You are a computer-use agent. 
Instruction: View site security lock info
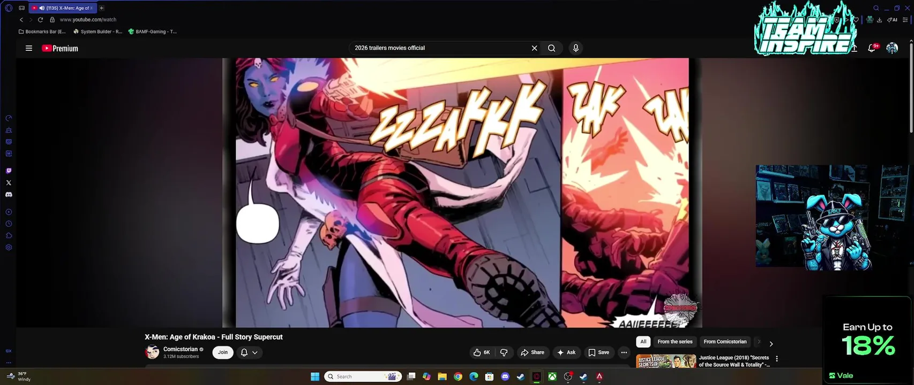52,20
